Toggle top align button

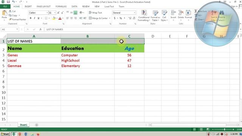click(67, 12)
